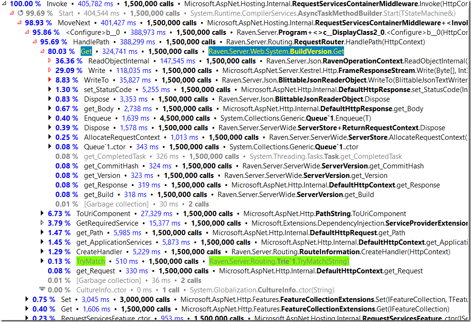Image resolution: width=471 pixels, height=322 pixels.
Task: Click the 5,985 ms time on get_Path row
Action: coord(127,233)
